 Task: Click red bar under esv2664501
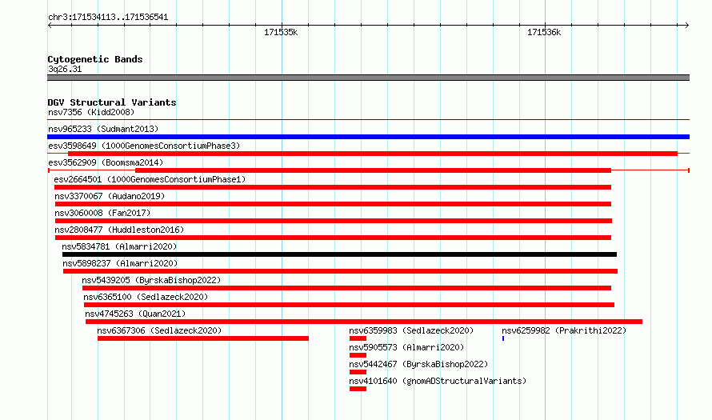click(332, 187)
